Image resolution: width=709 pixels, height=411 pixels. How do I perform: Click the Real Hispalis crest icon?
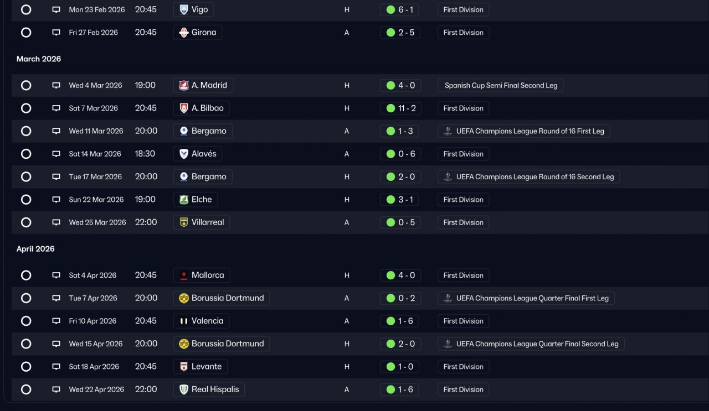pos(184,389)
